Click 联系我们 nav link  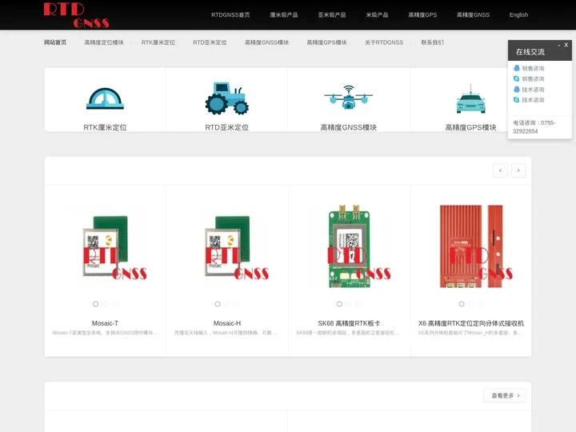(x=432, y=42)
